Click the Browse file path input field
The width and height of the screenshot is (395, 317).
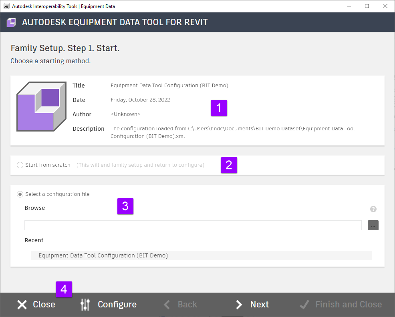[193, 225]
